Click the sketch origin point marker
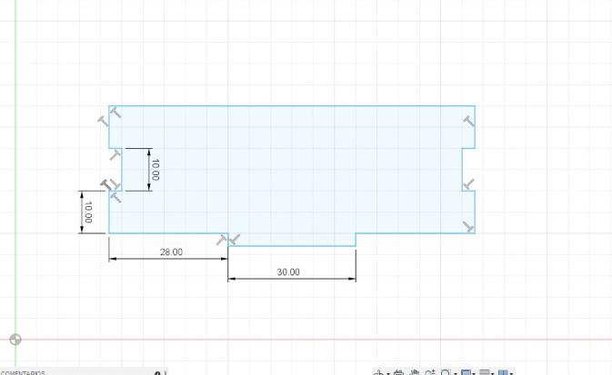 (x=15, y=340)
